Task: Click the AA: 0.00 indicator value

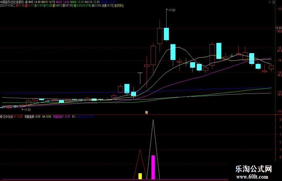Action: (x=47, y=117)
